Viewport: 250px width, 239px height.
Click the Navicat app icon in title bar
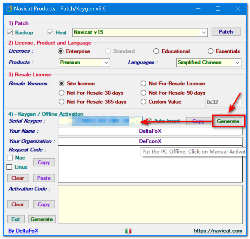tap(9, 8)
